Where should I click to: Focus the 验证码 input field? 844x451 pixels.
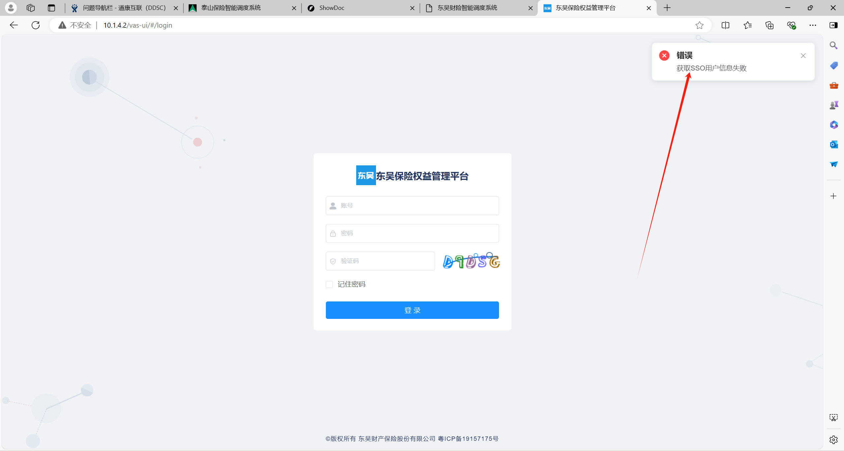click(x=380, y=261)
